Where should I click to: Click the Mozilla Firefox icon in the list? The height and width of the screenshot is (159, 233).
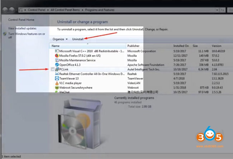coord(57,56)
